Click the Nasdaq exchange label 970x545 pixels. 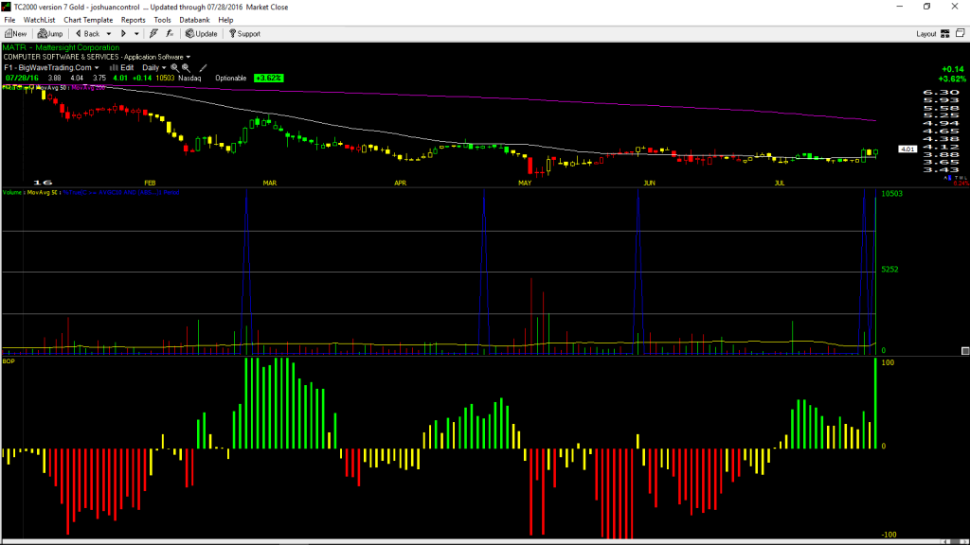point(189,79)
